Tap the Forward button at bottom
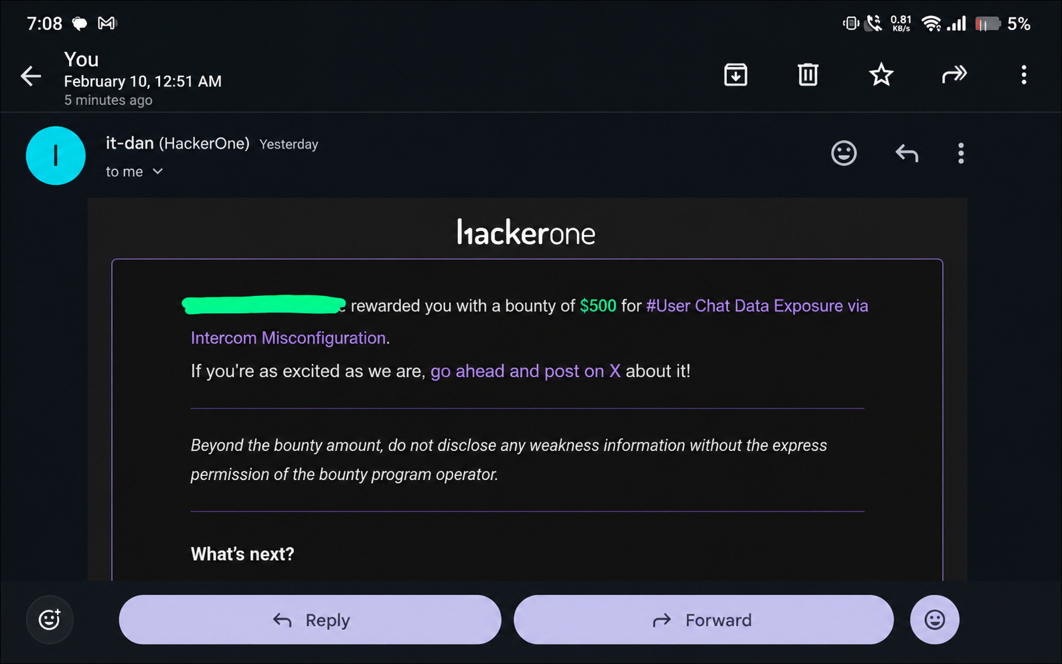Viewport: 1062px width, 664px height. click(x=704, y=620)
